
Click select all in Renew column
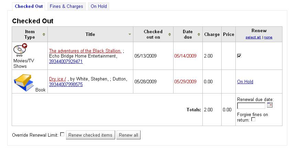253,37
